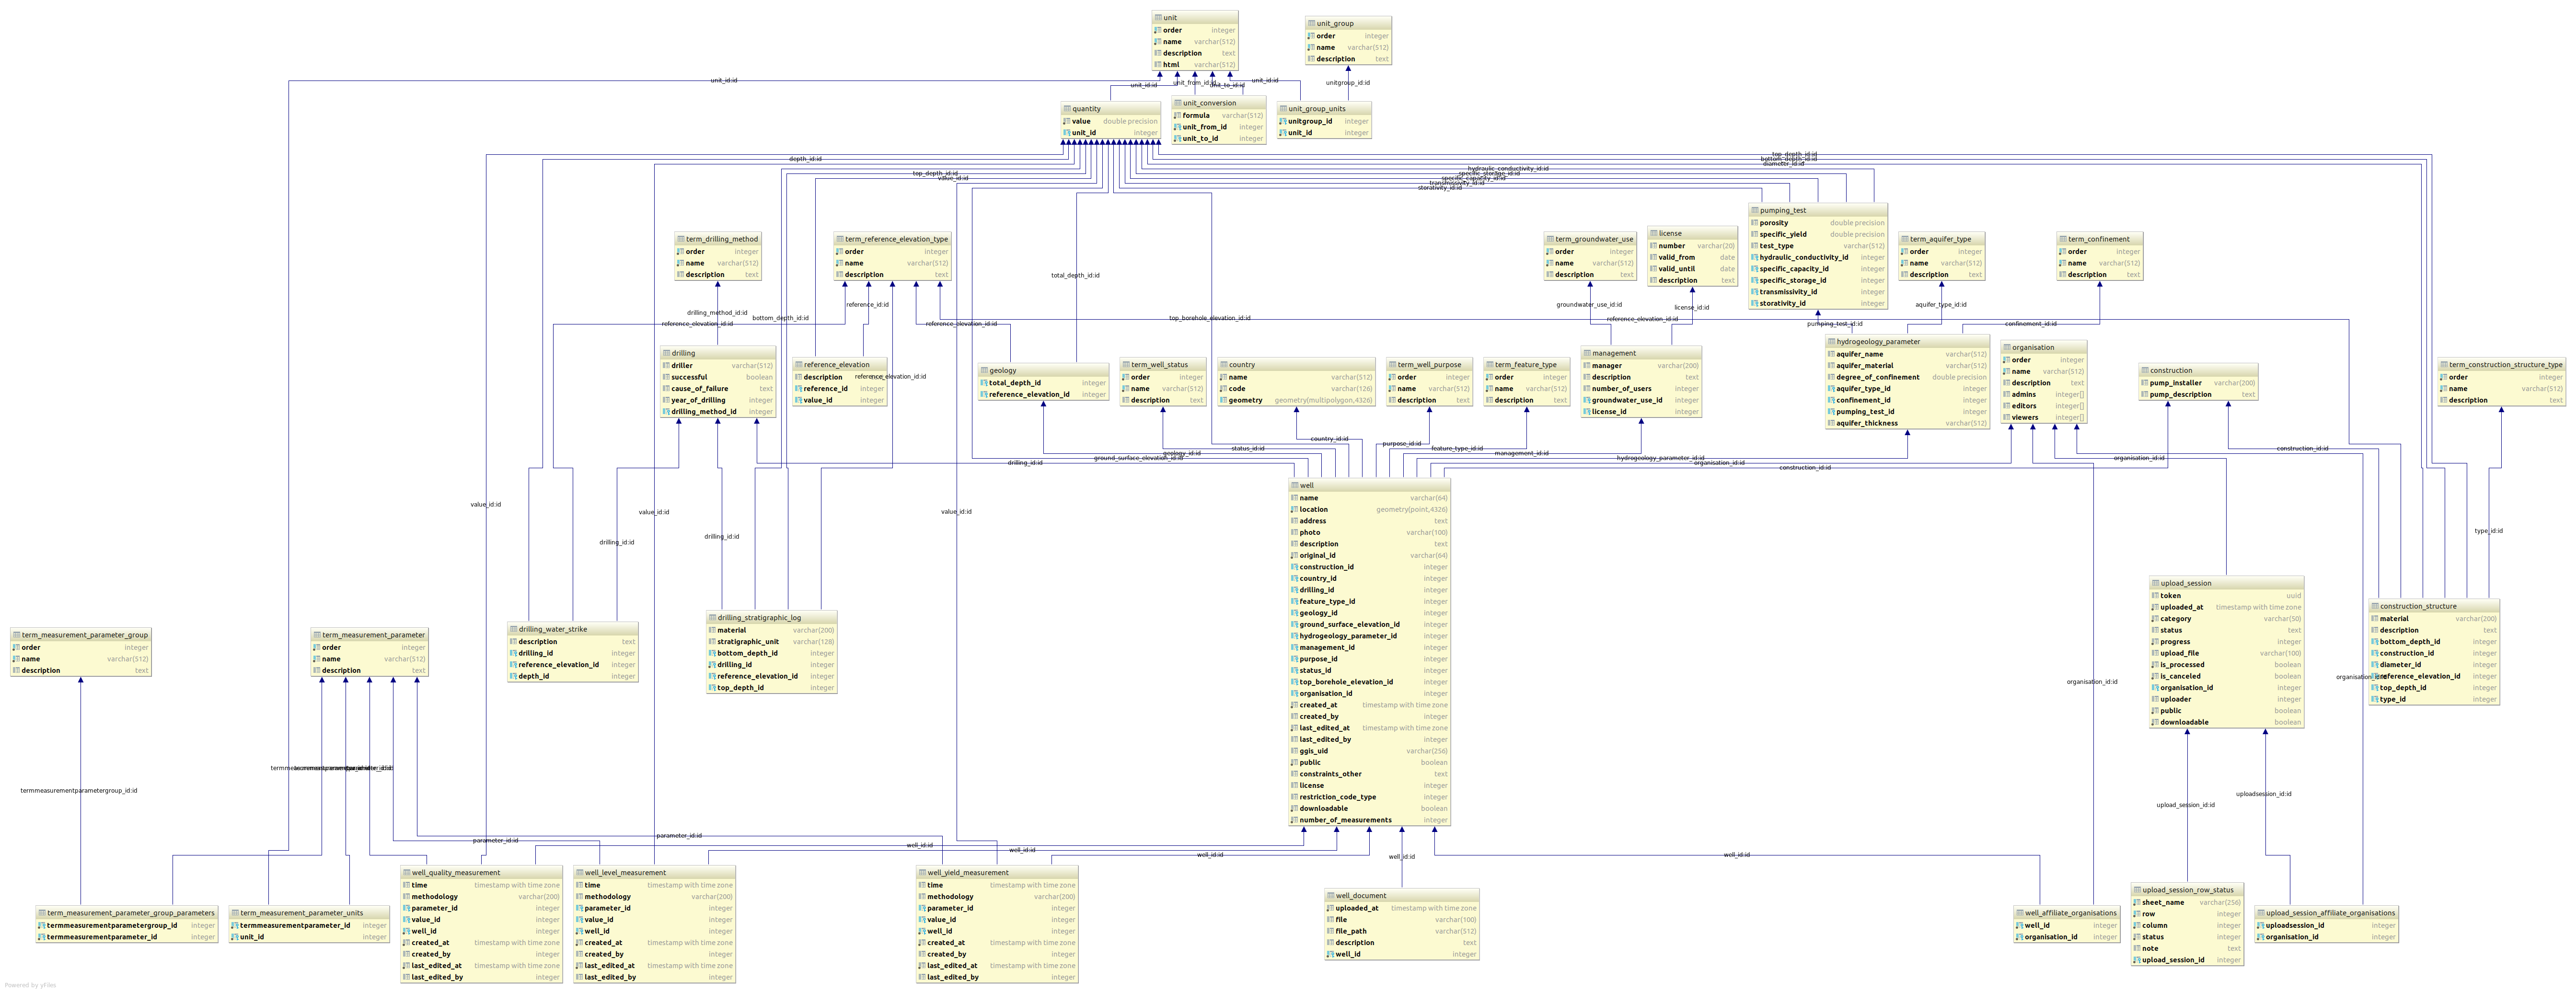Image resolution: width=2576 pixels, height=993 pixels.
Task: Select the geometry column of the country table
Action: (x=1245, y=400)
